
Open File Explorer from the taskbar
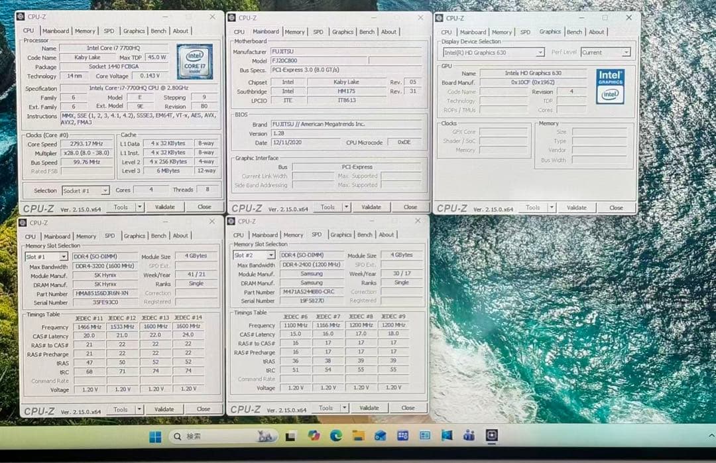click(359, 436)
